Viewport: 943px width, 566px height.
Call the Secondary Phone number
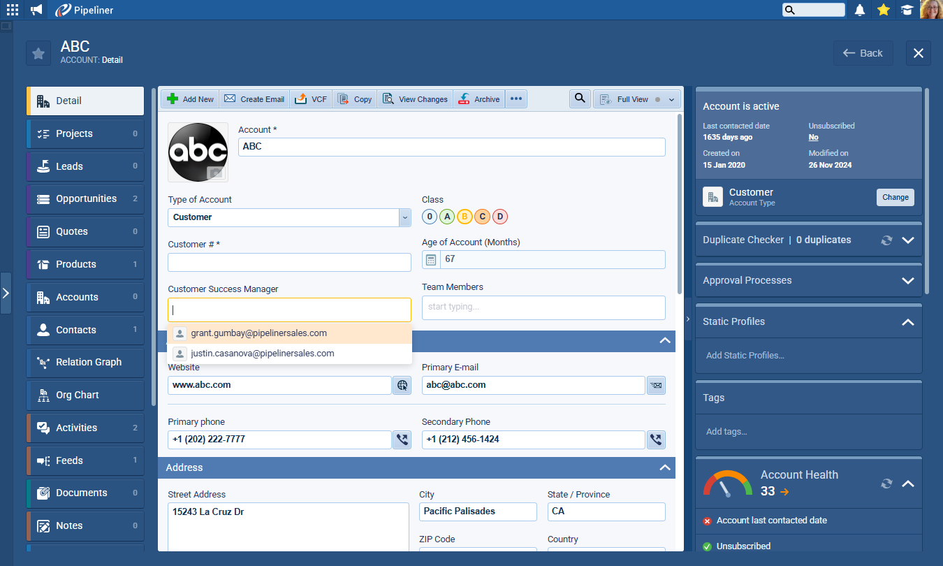tap(656, 440)
